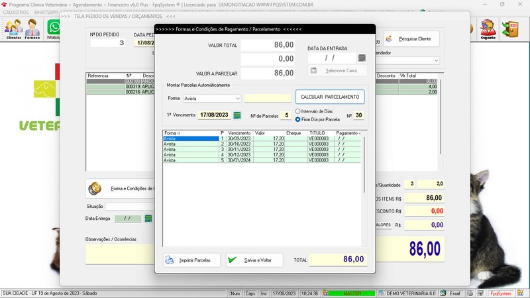
Task: Select first Avista installment row
Action: point(191,138)
